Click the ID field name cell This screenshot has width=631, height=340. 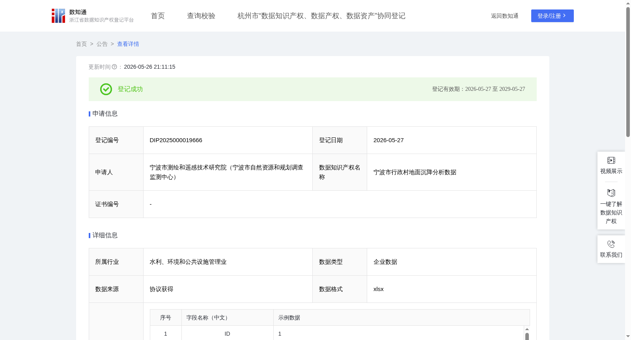[x=227, y=334]
